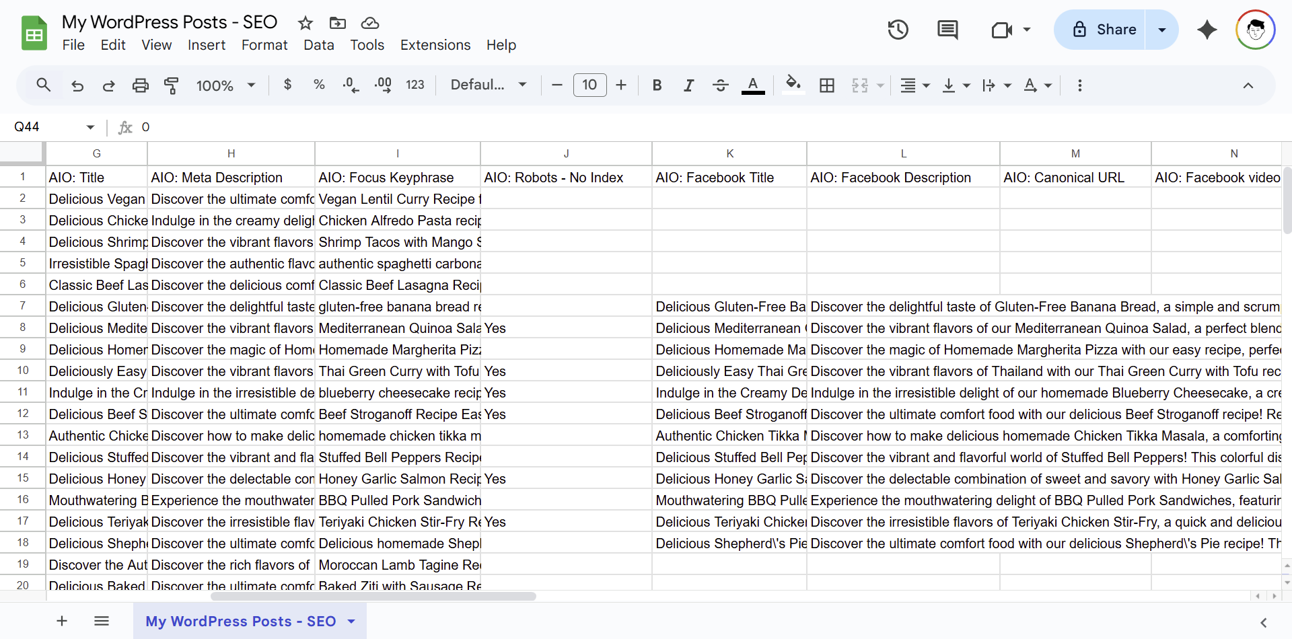Collapse the menus with the chevron
This screenshot has width=1292, height=639.
(1248, 85)
